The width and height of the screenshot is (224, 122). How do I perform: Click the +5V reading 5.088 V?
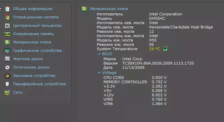coord(159,91)
